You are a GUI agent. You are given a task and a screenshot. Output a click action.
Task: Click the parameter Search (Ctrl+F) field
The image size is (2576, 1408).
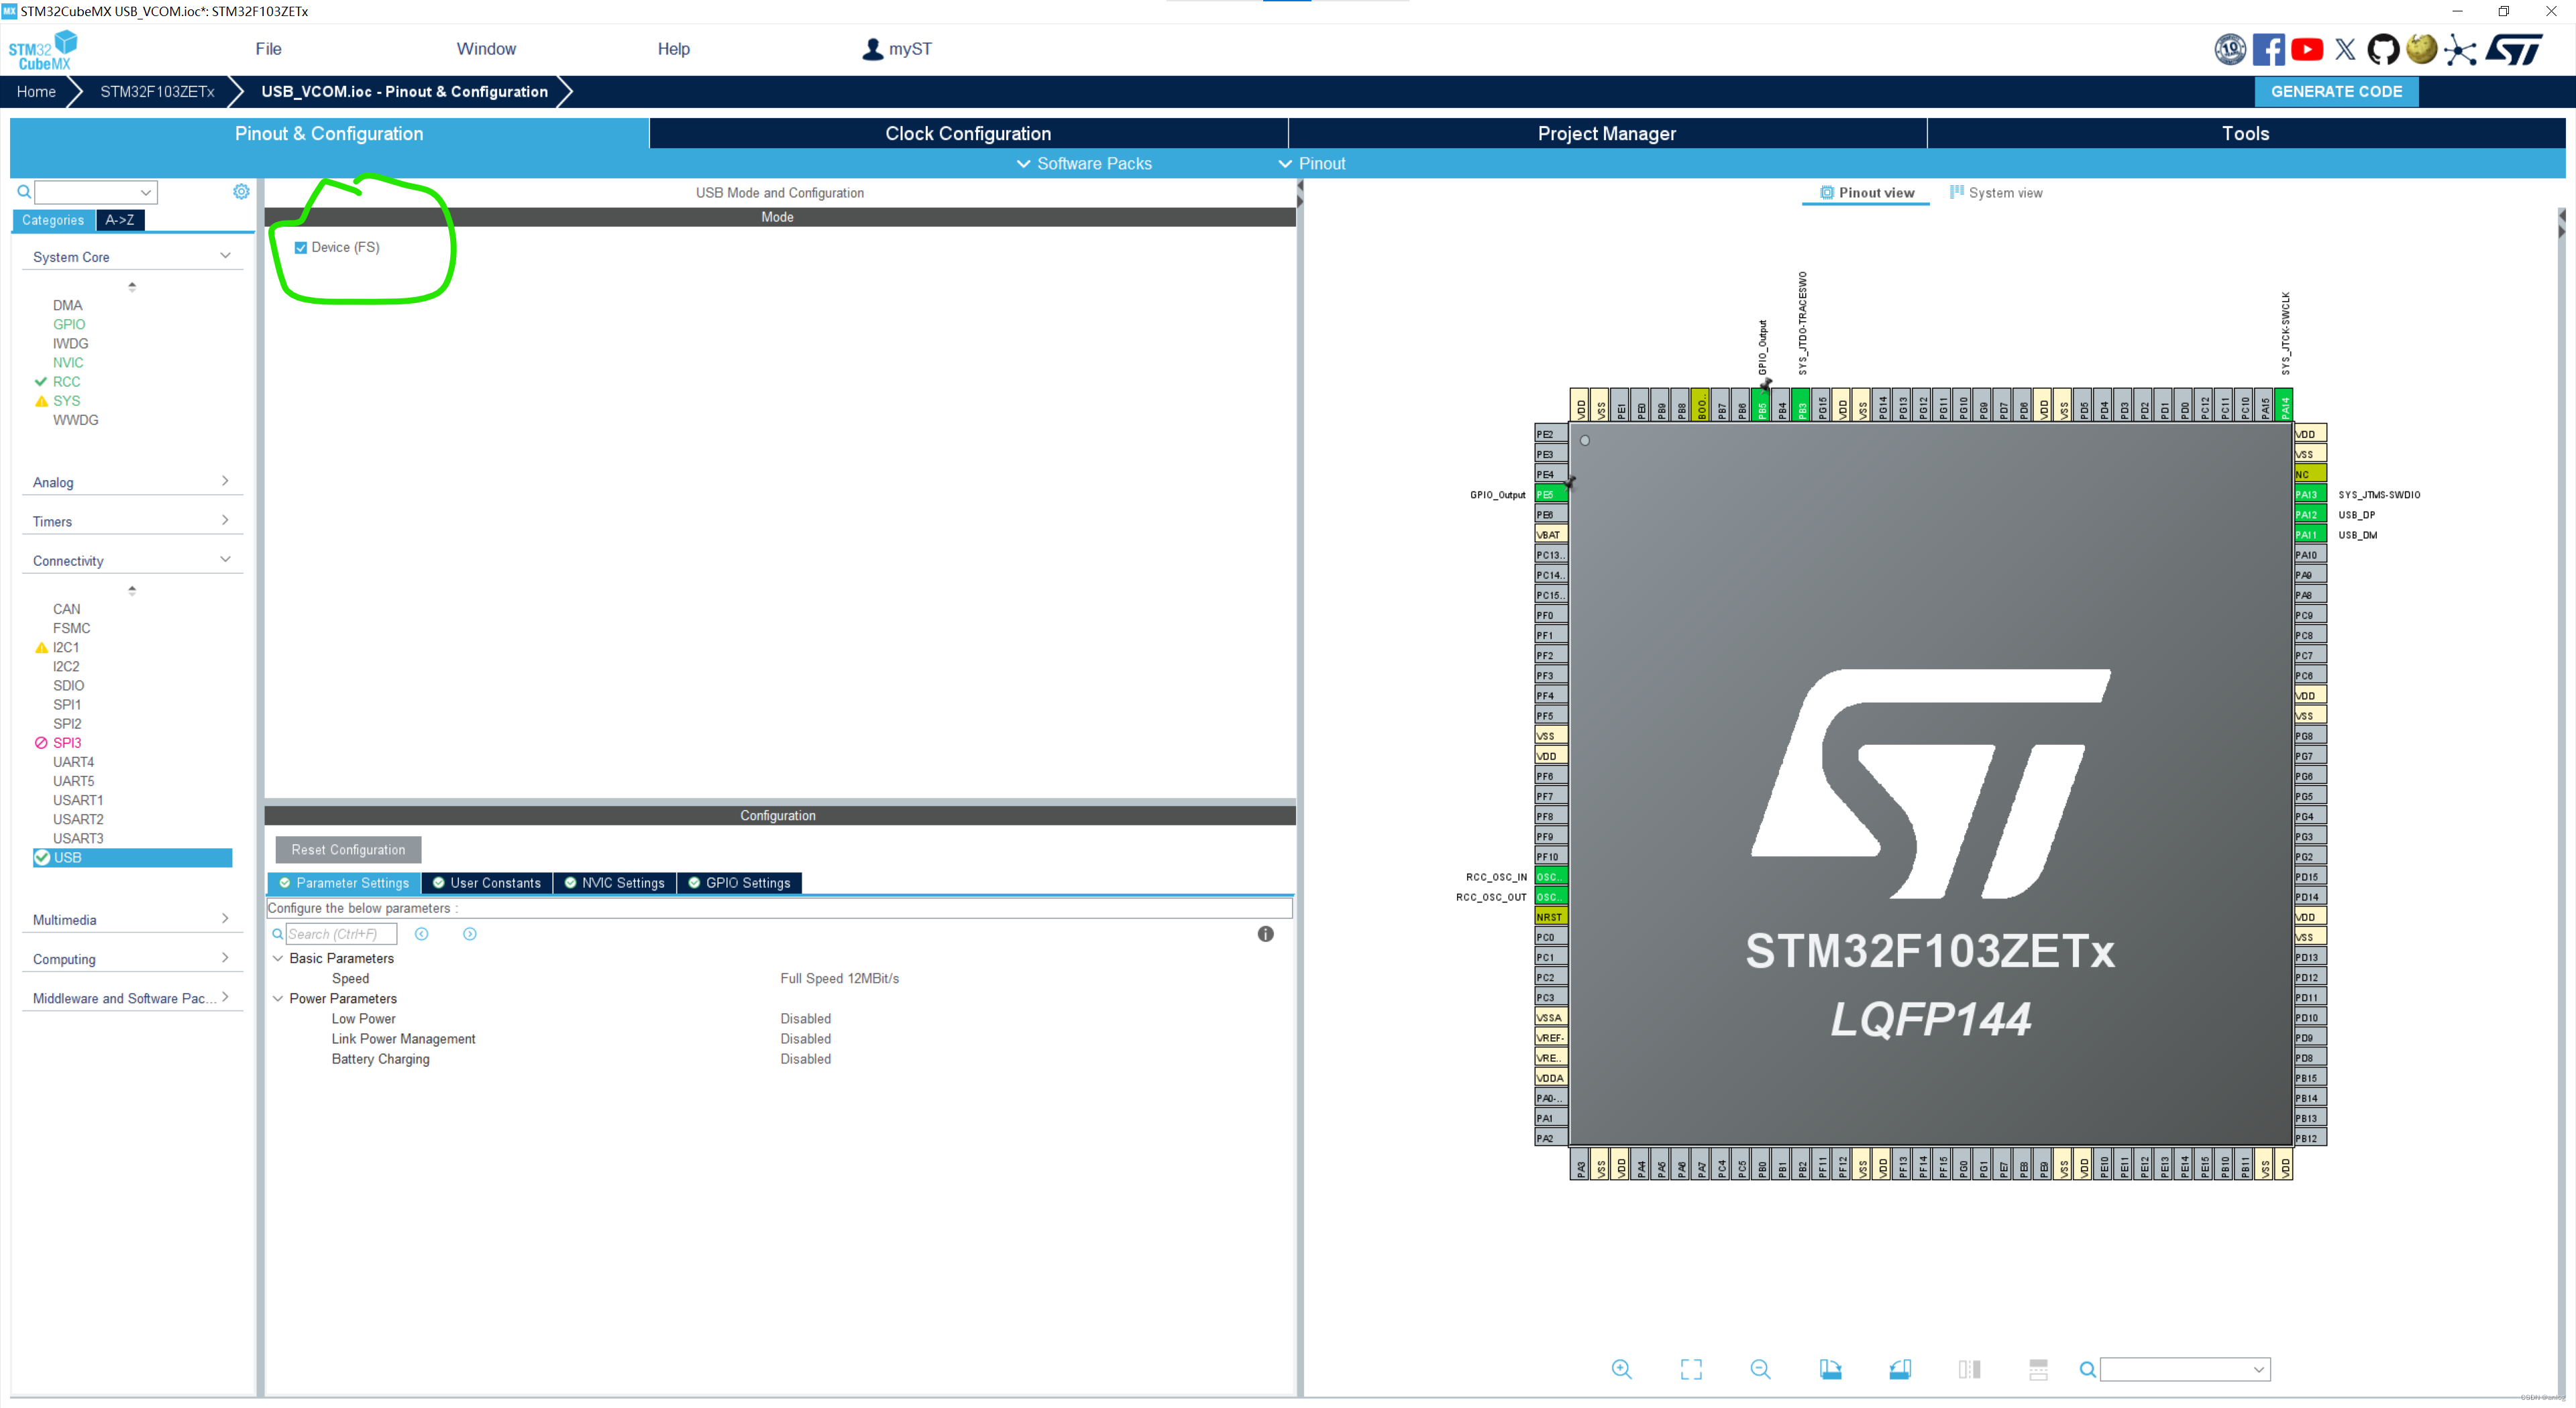(340, 933)
